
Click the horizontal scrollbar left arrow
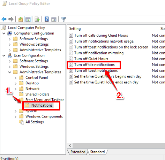click(70, 145)
